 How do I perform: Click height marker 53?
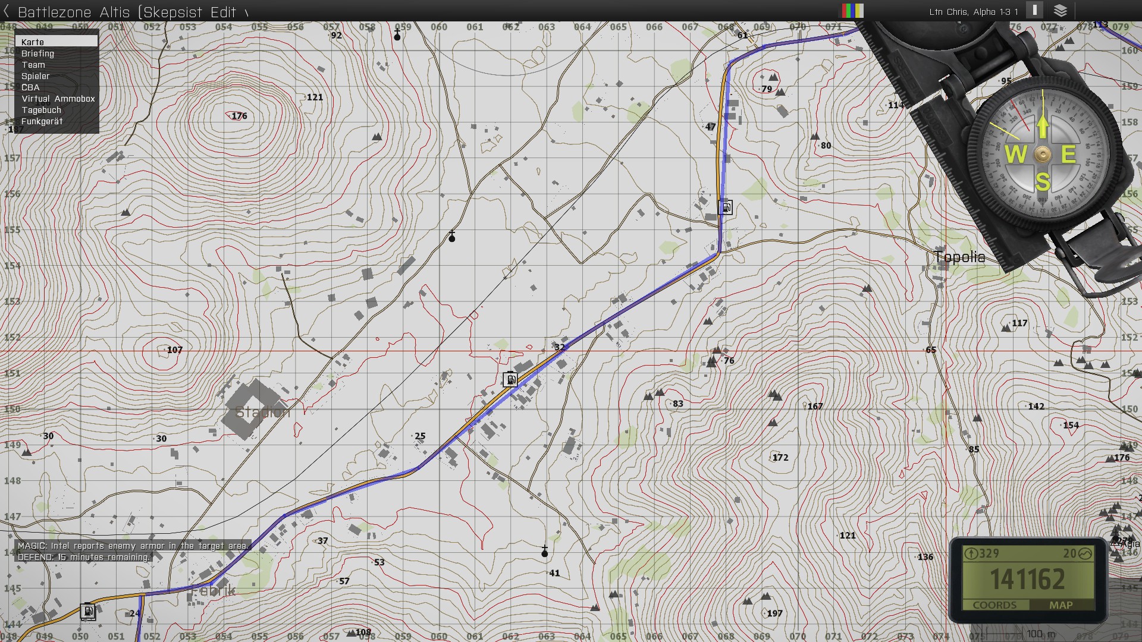click(x=379, y=562)
